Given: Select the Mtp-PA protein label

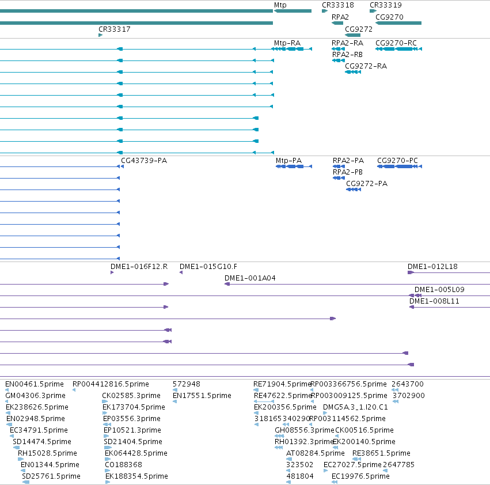Looking at the screenshot, I should (x=288, y=160).
